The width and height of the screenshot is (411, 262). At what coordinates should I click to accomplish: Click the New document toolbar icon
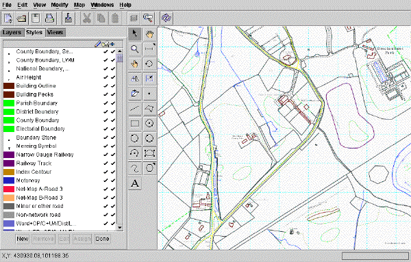8,18
